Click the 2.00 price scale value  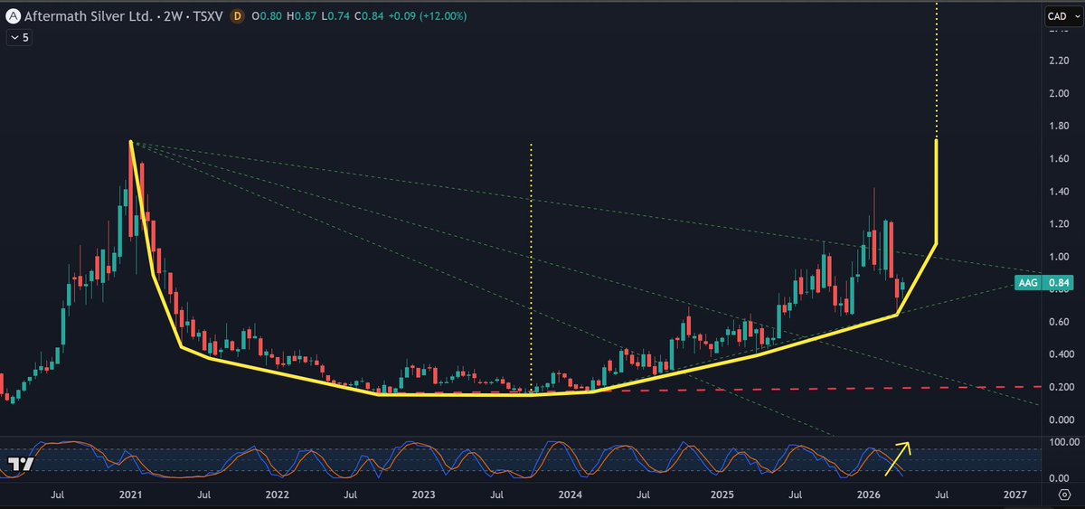pos(1060,93)
